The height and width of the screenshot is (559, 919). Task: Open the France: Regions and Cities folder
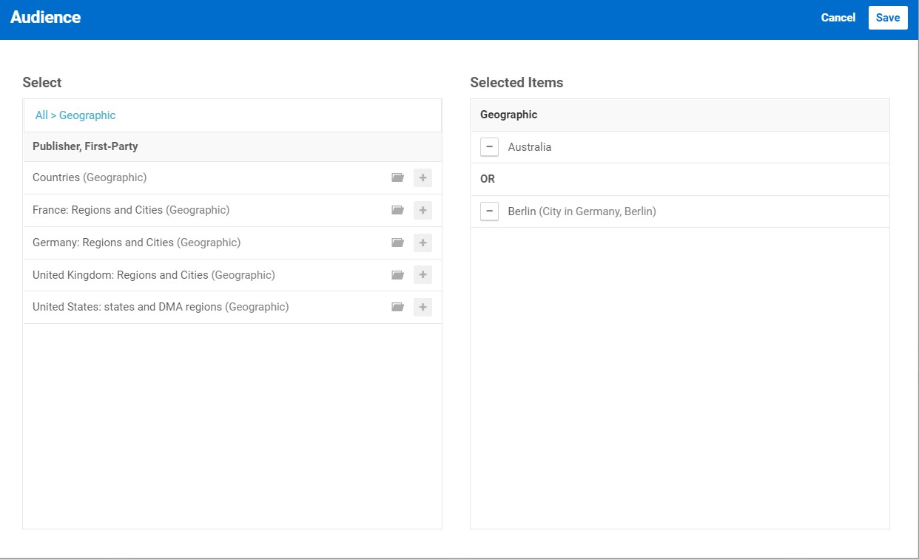(x=397, y=210)
